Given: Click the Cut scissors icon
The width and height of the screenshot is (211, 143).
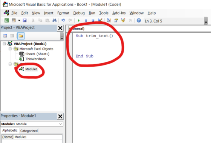Looking at the screenshot, I should pos(33,20).
